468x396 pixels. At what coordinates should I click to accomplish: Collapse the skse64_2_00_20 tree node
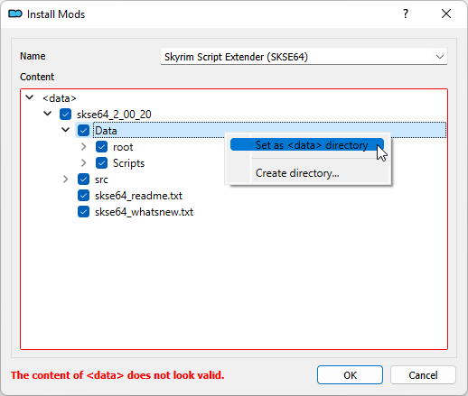point(48,114)
